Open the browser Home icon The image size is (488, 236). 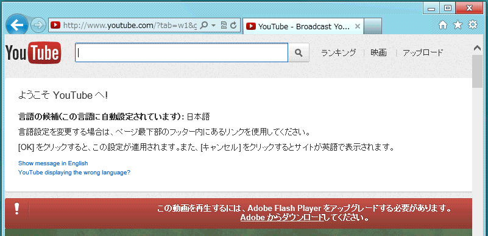tap(442, 25)
